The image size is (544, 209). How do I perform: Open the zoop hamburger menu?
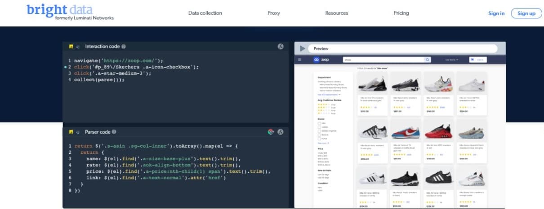(x=300, y=60)
